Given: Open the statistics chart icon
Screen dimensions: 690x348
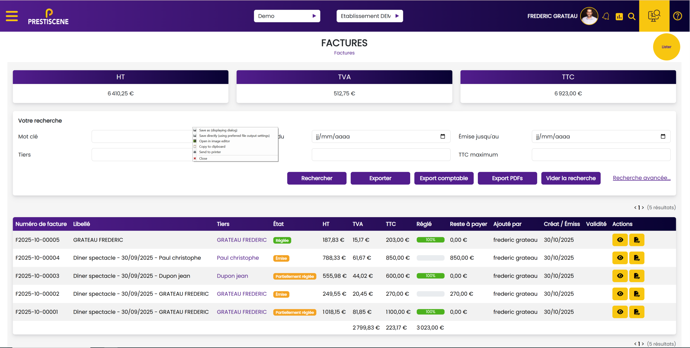Looking at the screenshot, I should coord(619,16).
